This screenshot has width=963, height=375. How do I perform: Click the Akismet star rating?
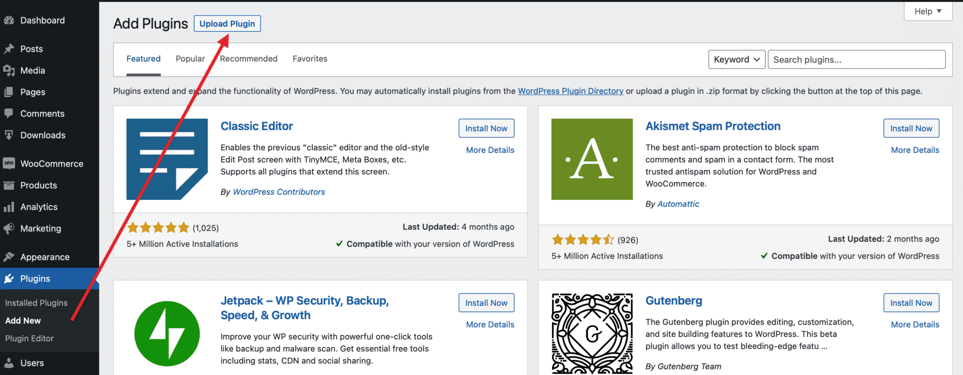coord(583,240)
